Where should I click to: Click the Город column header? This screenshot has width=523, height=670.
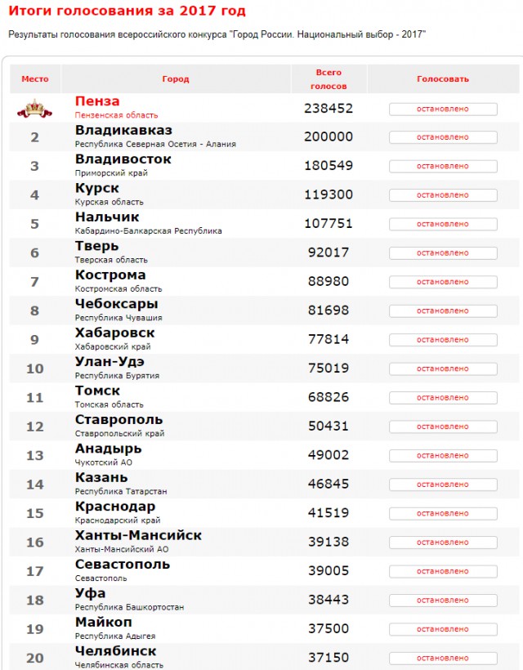(176, 79)
